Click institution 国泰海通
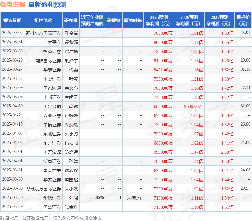252x221 pixels. (x=52, y=88)
